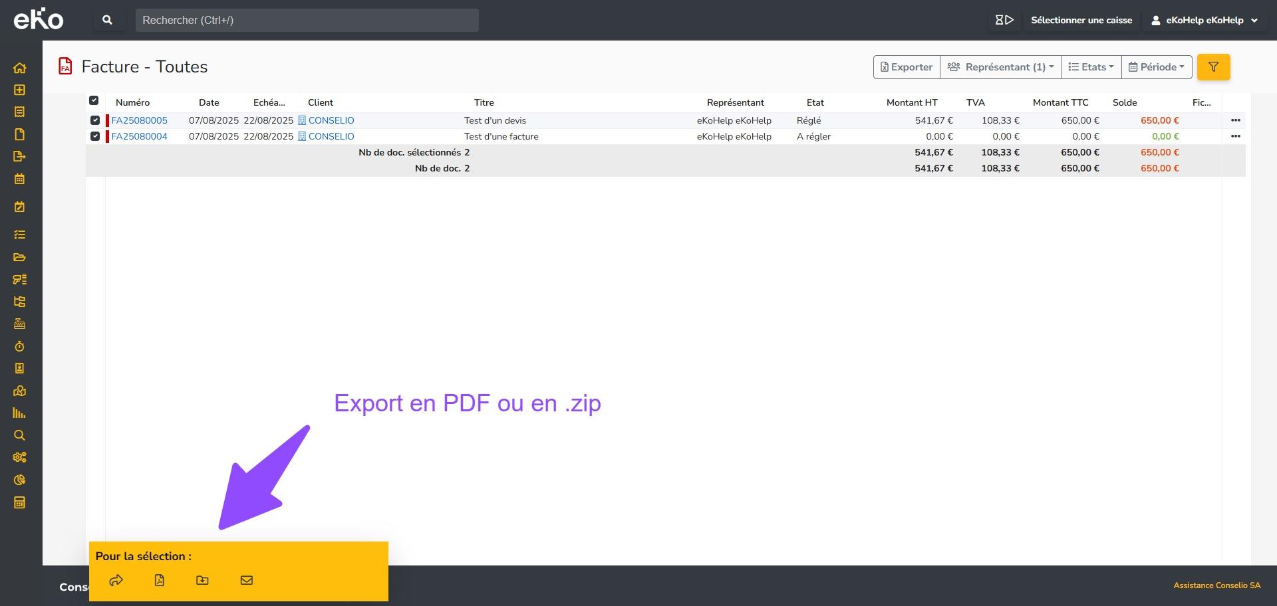This screenshot has width=1277, height=606.
Task: Open the Etats dropdown filter
Action: (1091, 67)
